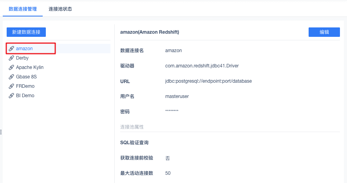347x183 pixels.
Task: Open the 连接池状态 tab
Action: (x=60, y=9)
